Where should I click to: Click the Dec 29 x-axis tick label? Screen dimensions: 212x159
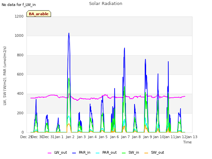click(26, 137)
